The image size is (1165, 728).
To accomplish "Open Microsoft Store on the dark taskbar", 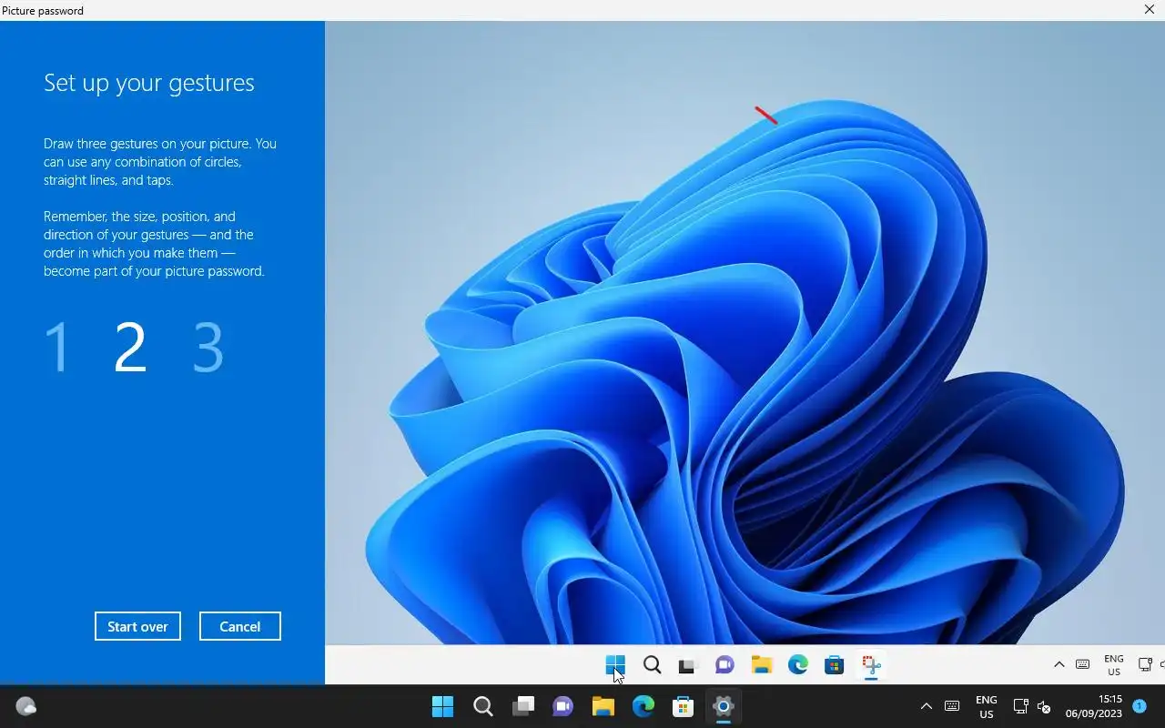I will pyautogui.click(x=684, y=706).
